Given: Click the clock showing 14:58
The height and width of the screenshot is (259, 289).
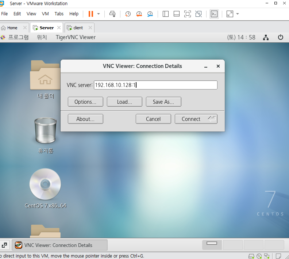Looking at the screenshot, I should pyautogui.click(x=241, y=37).
